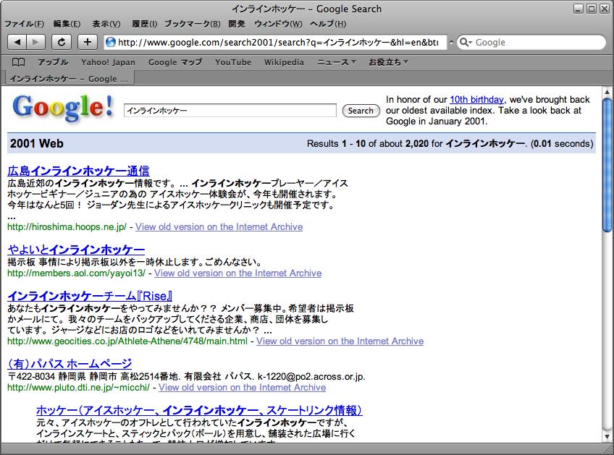Open the ブックマーク(B) menu

pos(193,24)
